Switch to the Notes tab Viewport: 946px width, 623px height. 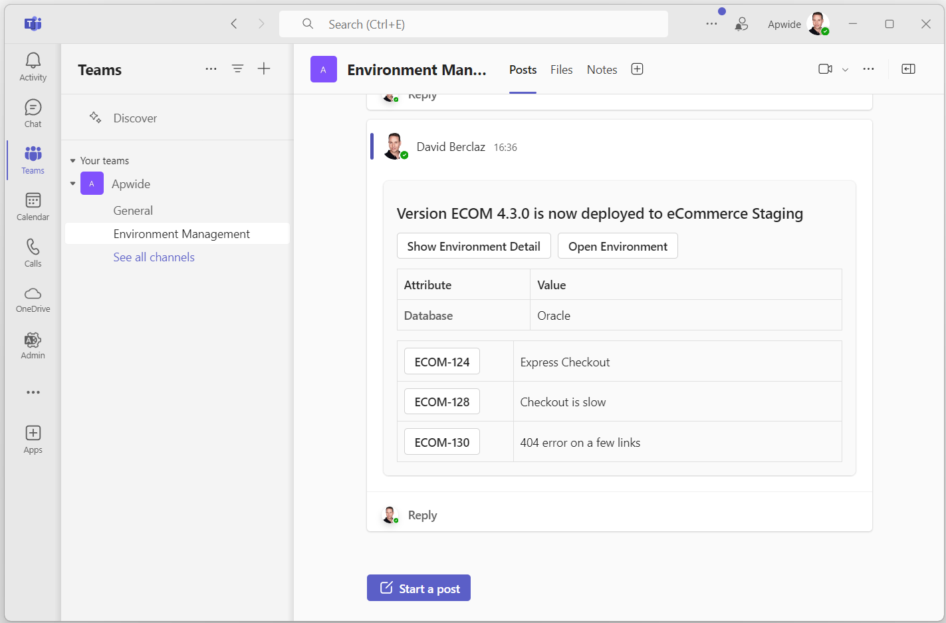tap(602, 70)
